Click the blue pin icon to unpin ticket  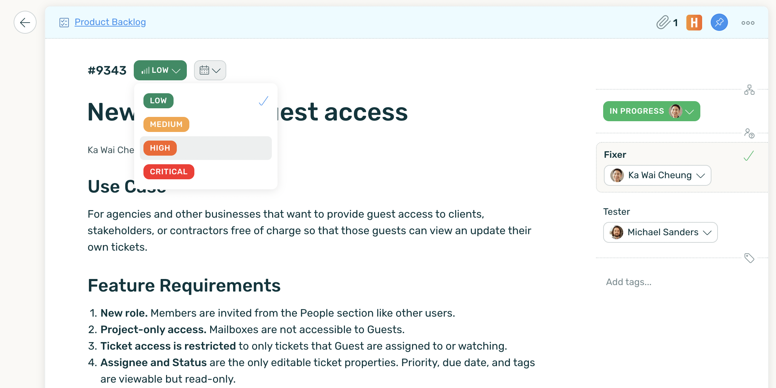pos(719,22)
